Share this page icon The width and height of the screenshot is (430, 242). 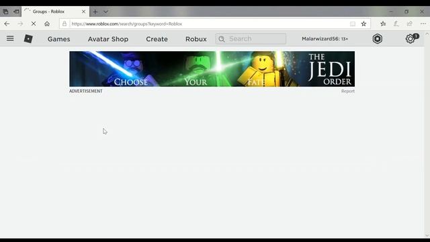[409, 24]
